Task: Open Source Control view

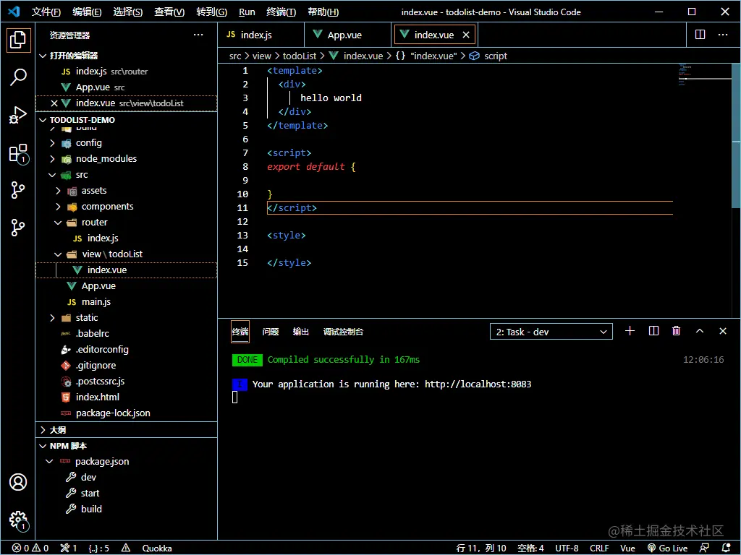Action: coord(18,190)
